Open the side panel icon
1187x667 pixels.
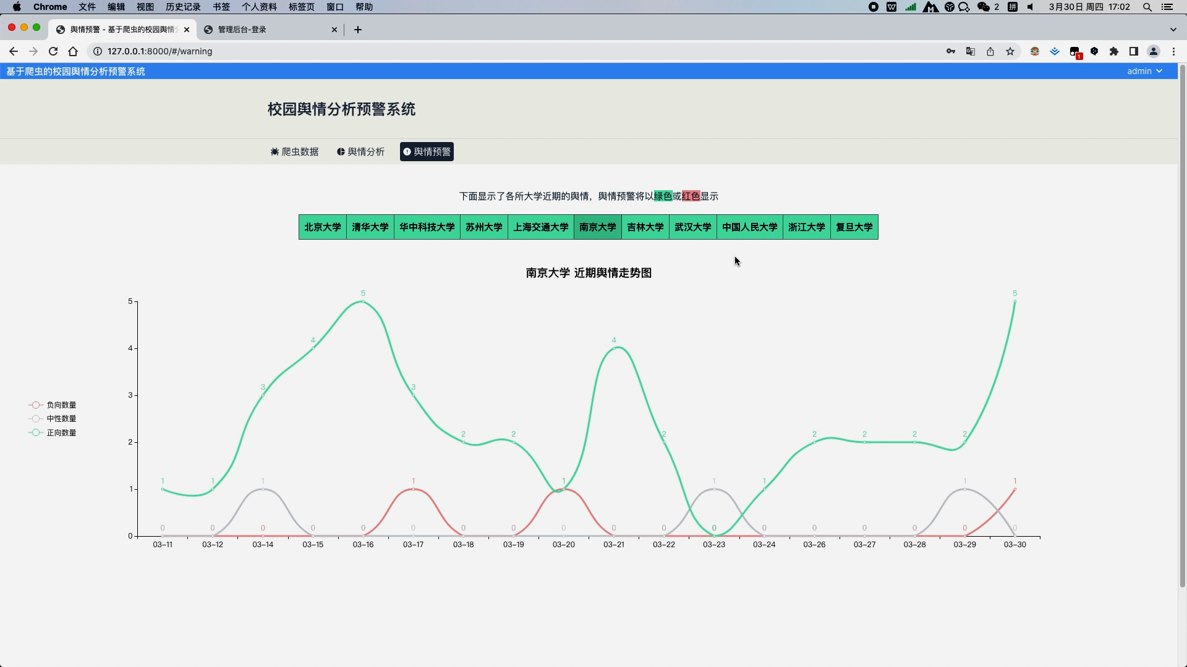1134,52
